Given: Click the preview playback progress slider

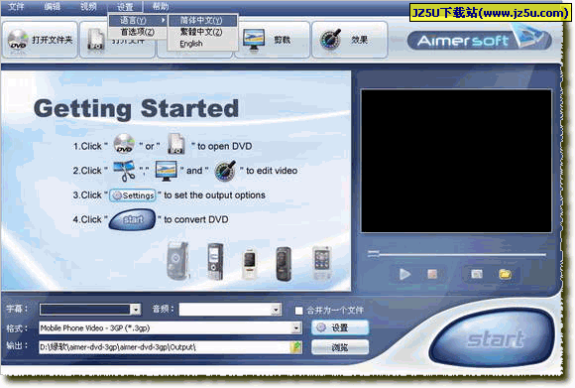Looking at the screenshot, I should pos(457,253).
